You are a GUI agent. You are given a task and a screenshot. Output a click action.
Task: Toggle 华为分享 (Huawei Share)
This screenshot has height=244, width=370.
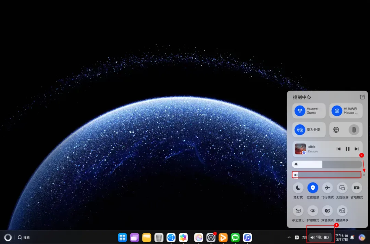pyautogui.click(x=309, y=130)
